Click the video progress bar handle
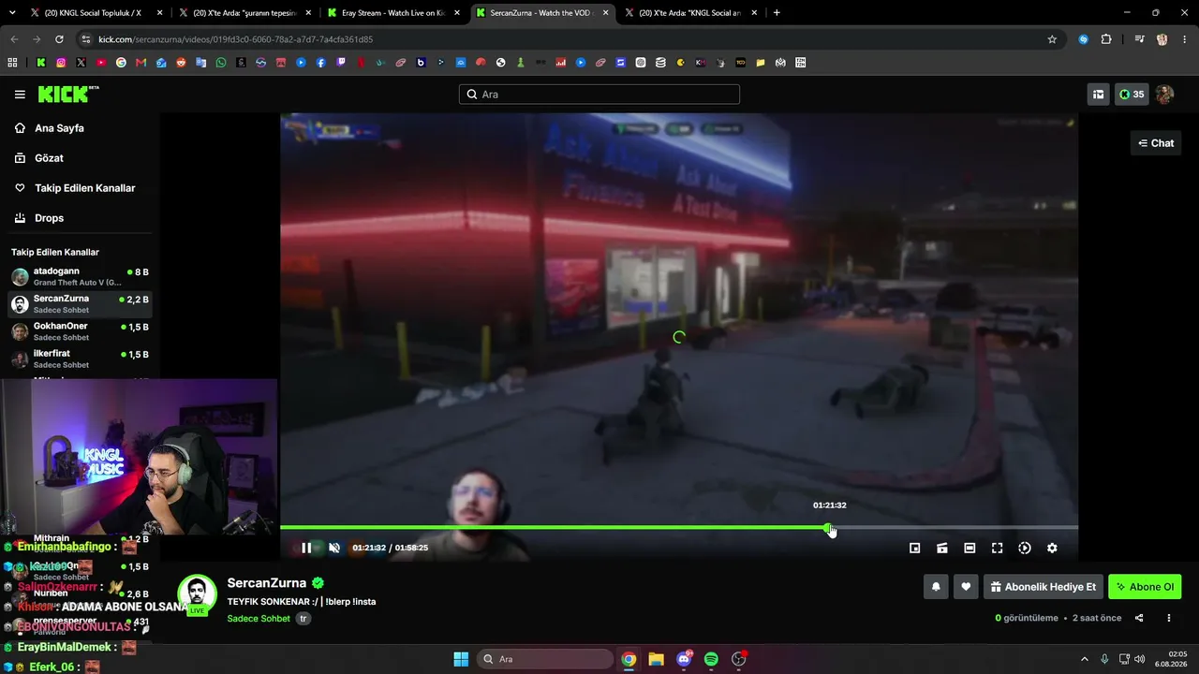The width and height of the screenshot is (1199, 674). click(x=829, y=528)
